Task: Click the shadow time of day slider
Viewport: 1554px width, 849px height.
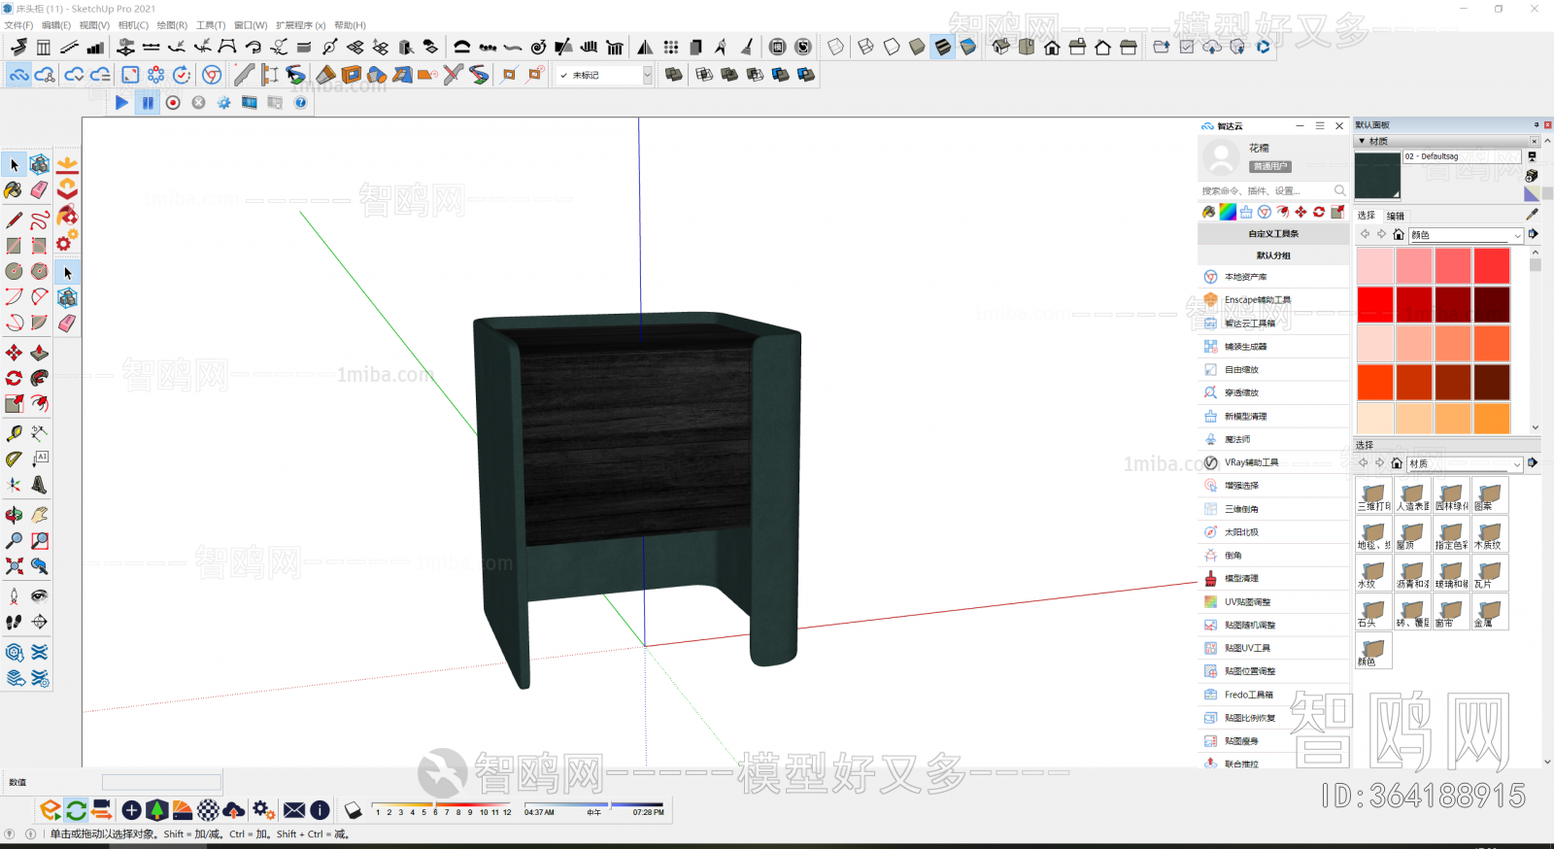Action: click(x=594, y=805)
